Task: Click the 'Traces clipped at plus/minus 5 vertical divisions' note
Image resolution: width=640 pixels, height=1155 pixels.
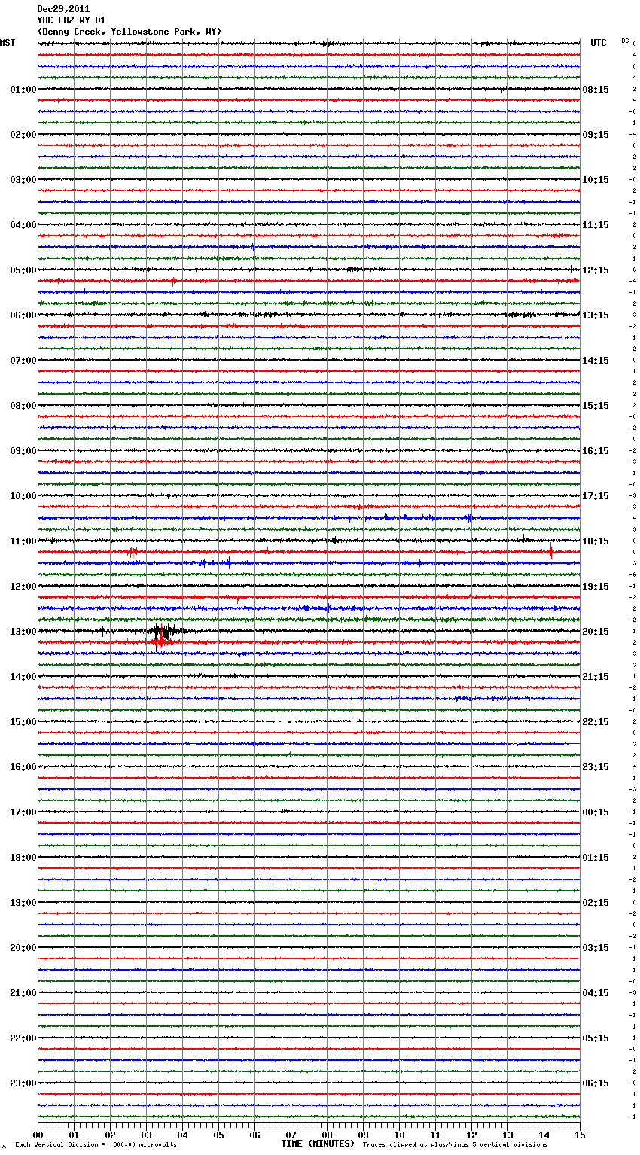Action: (455, 1145)
